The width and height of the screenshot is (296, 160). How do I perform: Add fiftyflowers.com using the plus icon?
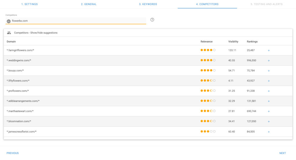269,81
